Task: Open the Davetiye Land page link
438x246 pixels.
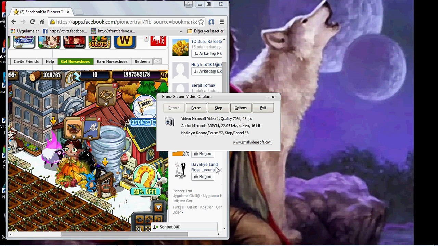Action: click(x=204, y=165)
